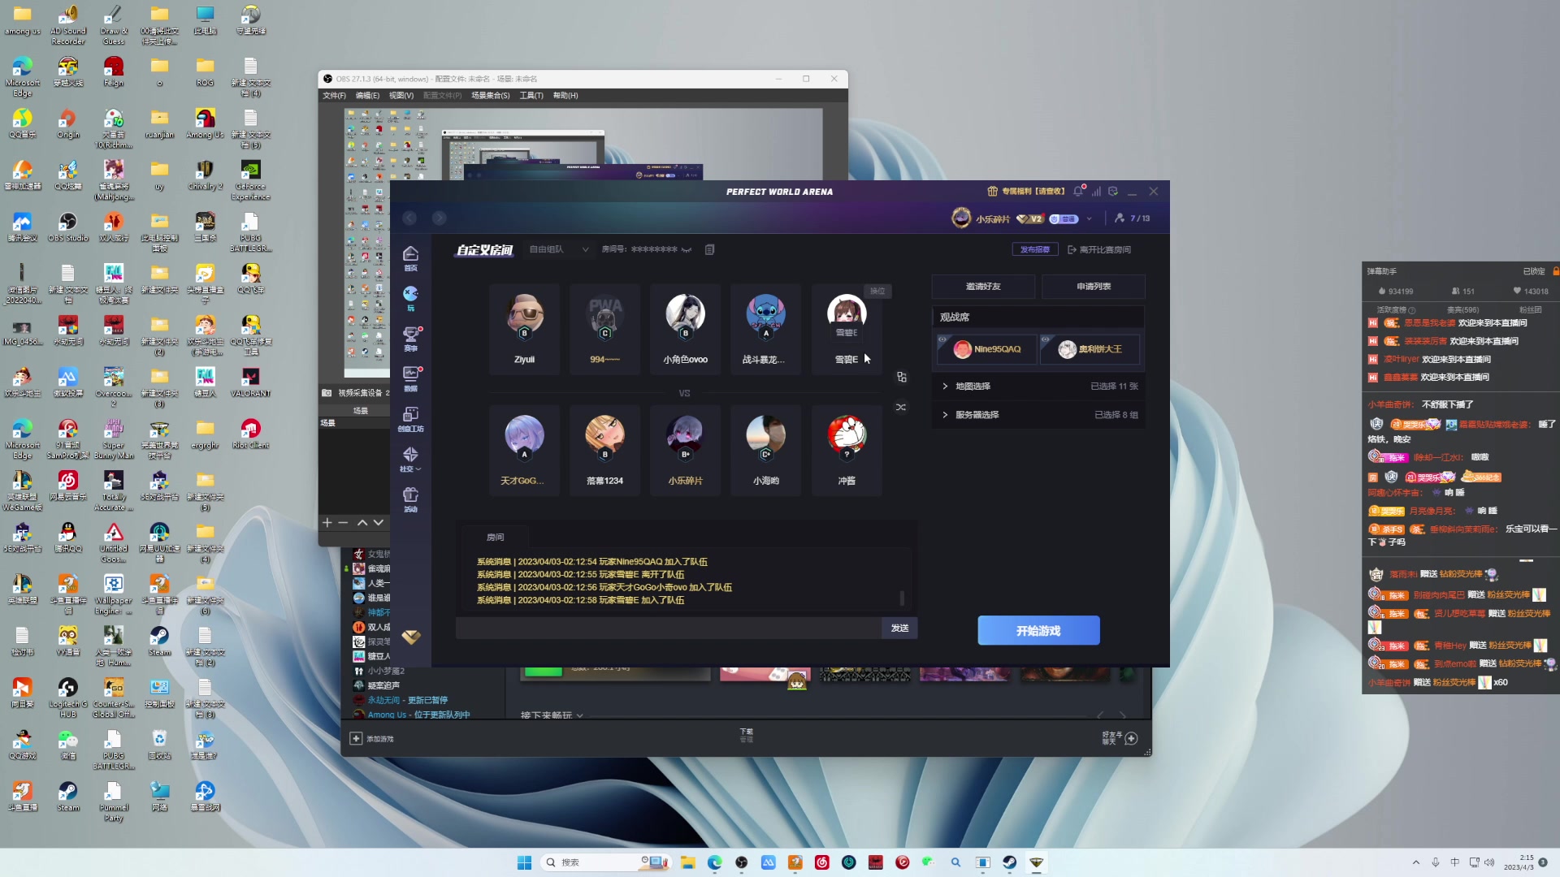Image resolution: width=1560 pixels, height=877 pixels.
Task: Click the shield refresh icon in the title bar
Action: point(1113,192)
